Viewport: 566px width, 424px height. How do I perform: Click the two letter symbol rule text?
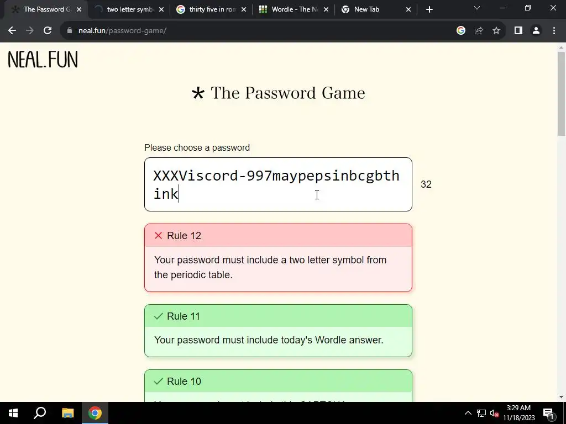(x=270, y=267)
